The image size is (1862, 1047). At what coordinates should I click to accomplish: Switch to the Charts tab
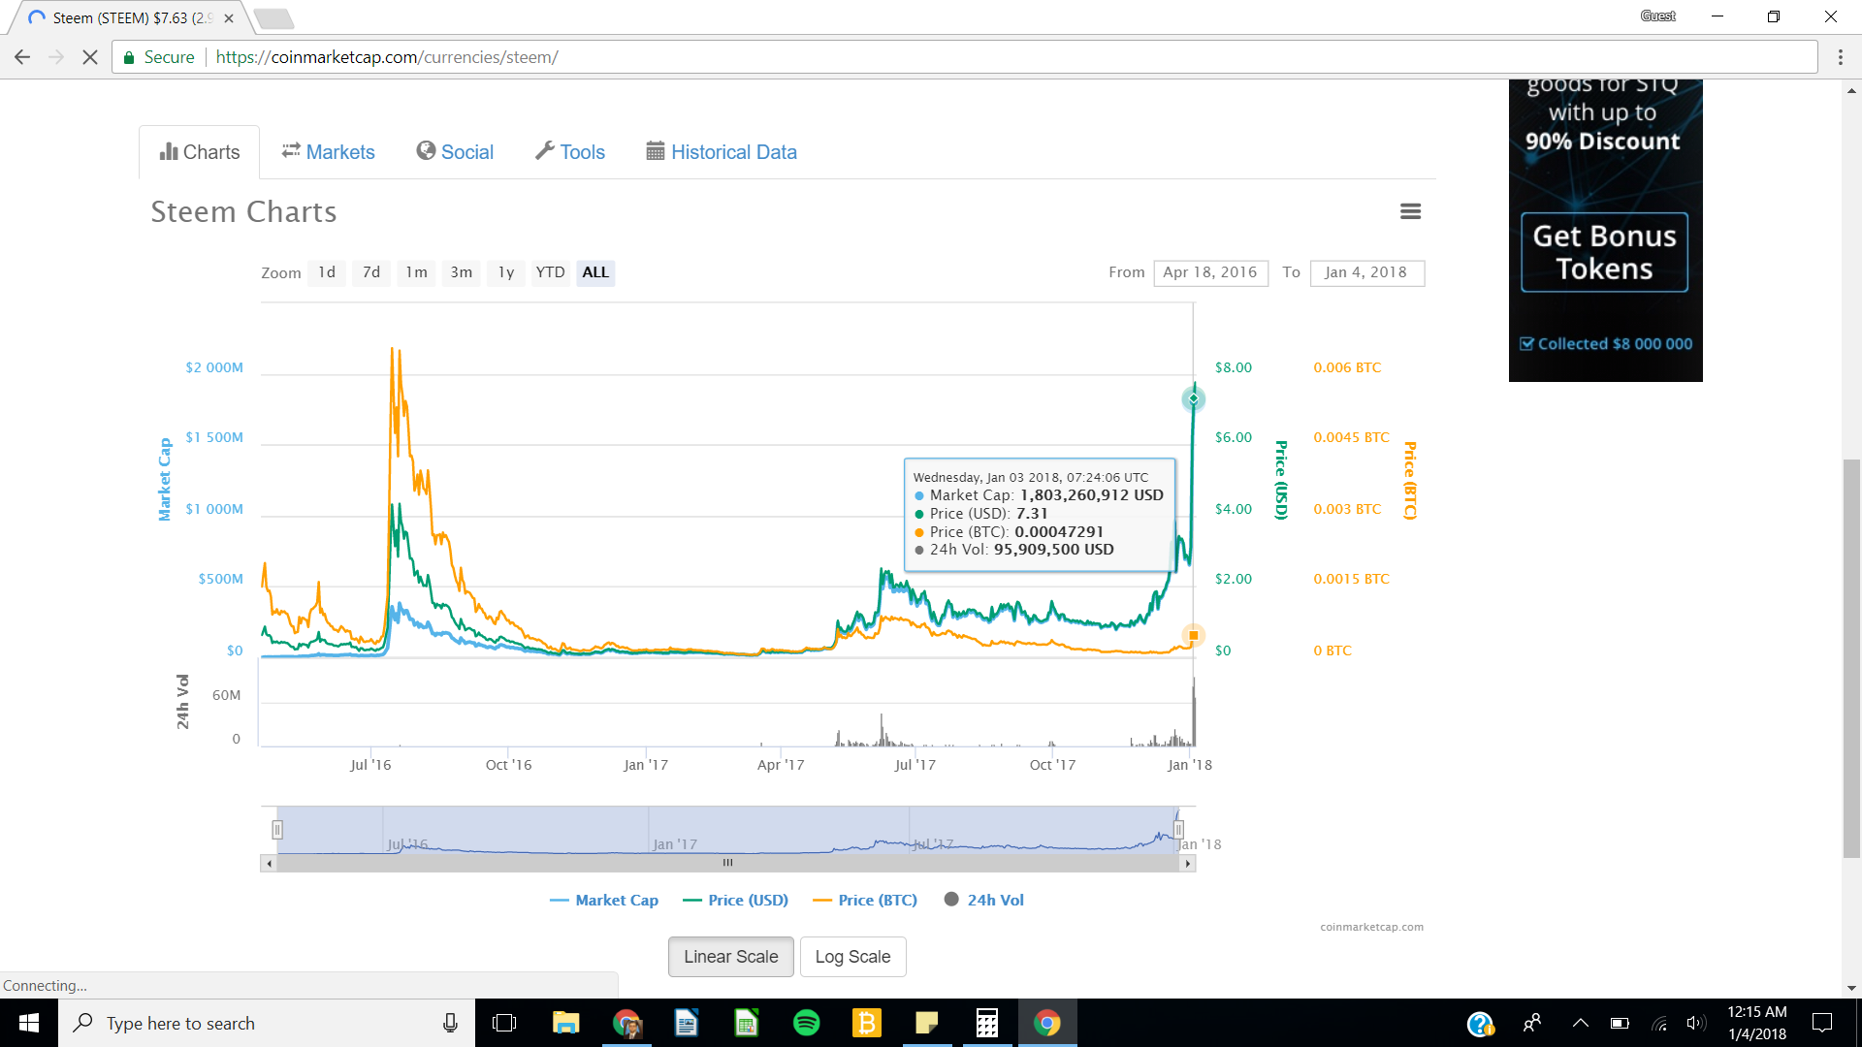[x=199, y=152]
